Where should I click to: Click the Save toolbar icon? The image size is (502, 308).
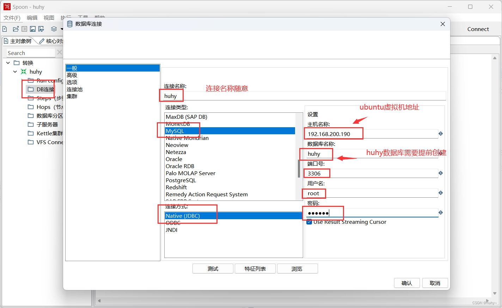click(33, 29)
